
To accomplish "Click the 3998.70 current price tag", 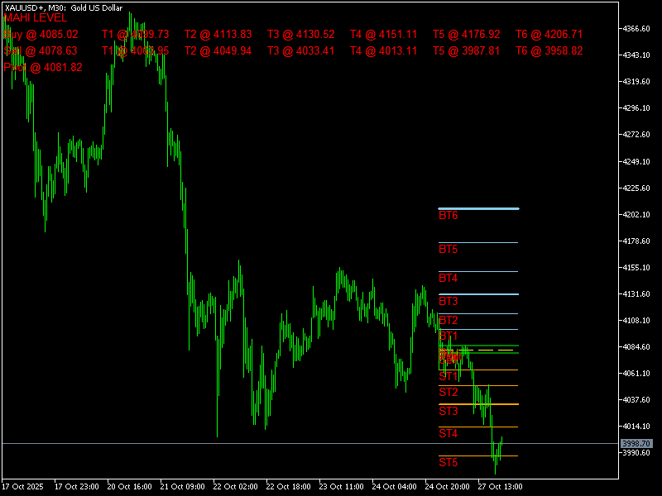I will click(636, 444).
